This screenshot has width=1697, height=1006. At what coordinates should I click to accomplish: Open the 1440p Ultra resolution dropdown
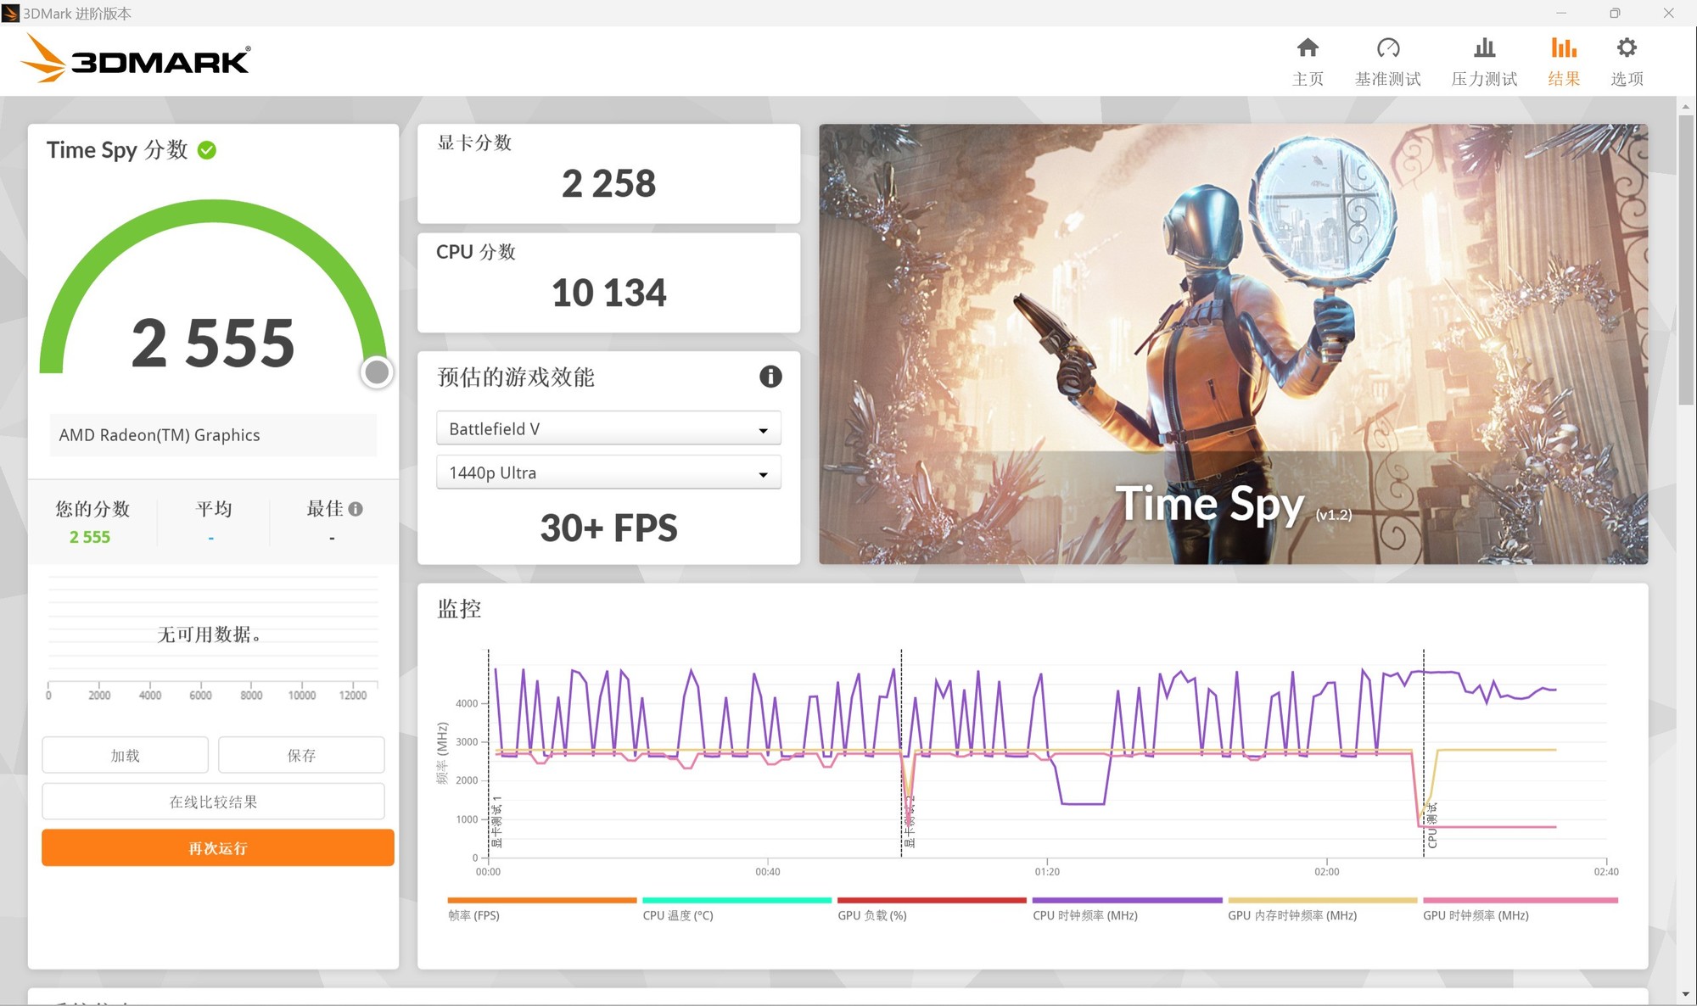[x=608, y=473]
